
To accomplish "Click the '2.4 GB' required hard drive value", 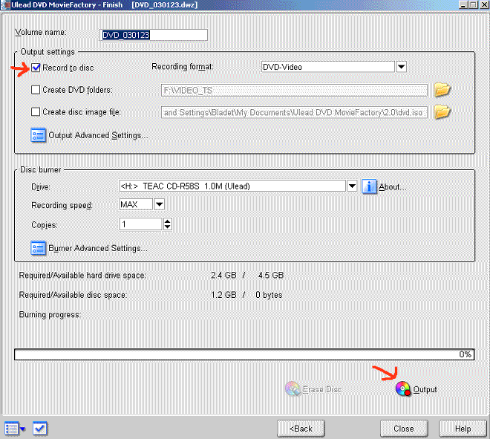I will 223,275.
